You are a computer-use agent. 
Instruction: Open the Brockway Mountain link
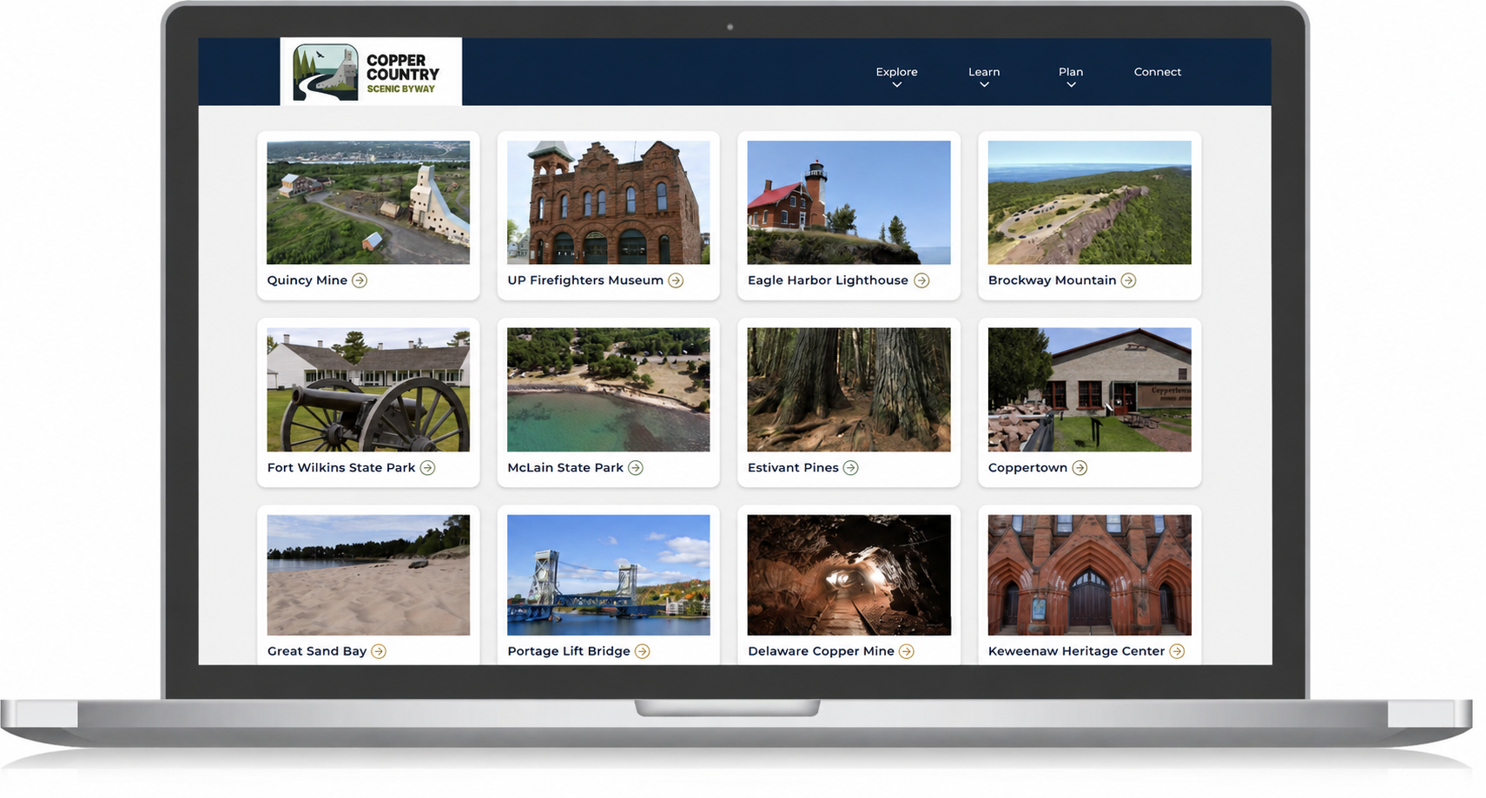point(1052,280)
